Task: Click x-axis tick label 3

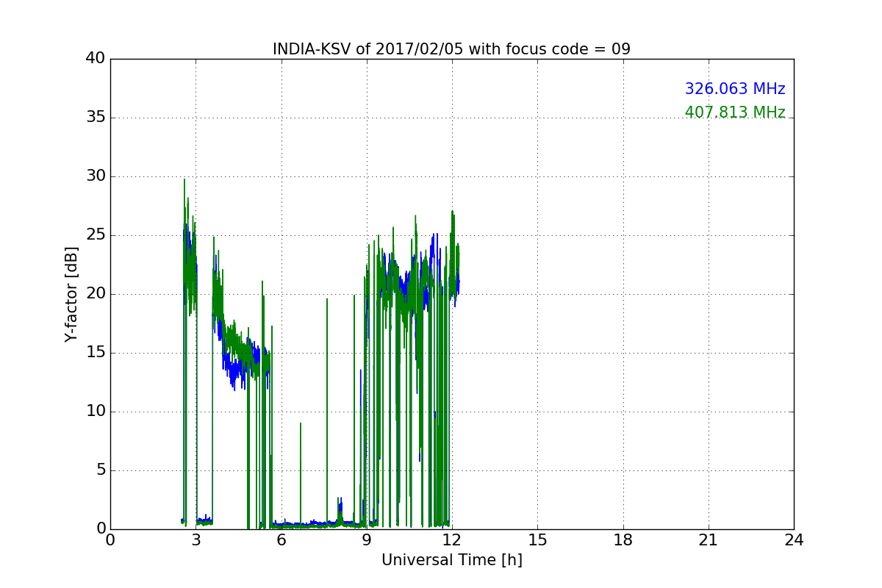Action: (x=196, y=540)
